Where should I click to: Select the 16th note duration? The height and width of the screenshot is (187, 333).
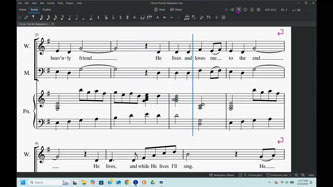[x=55, y=17]
